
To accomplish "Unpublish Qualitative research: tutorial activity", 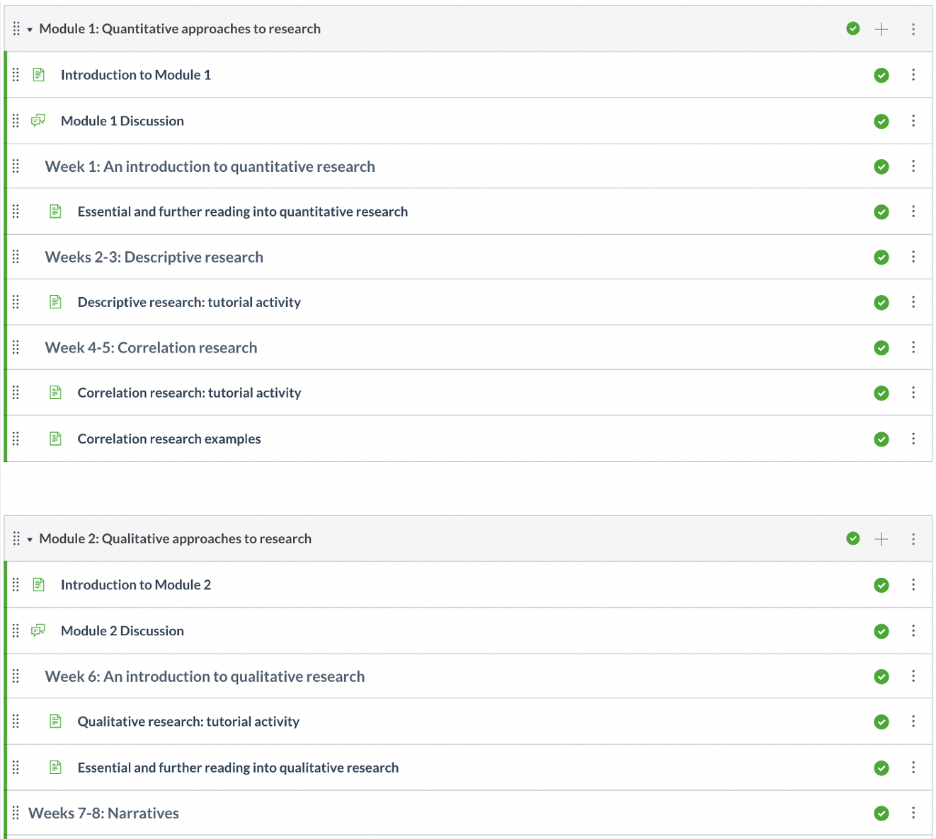I will [x=881, y=722].
